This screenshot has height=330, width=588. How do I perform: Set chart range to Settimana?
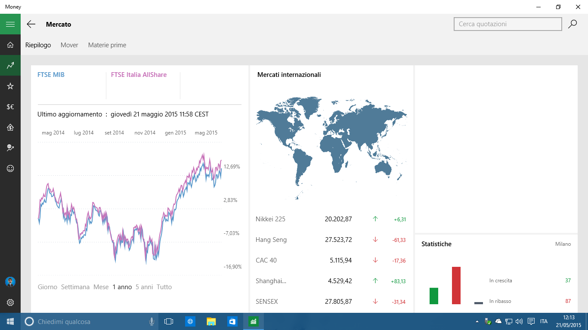[75, 287]
